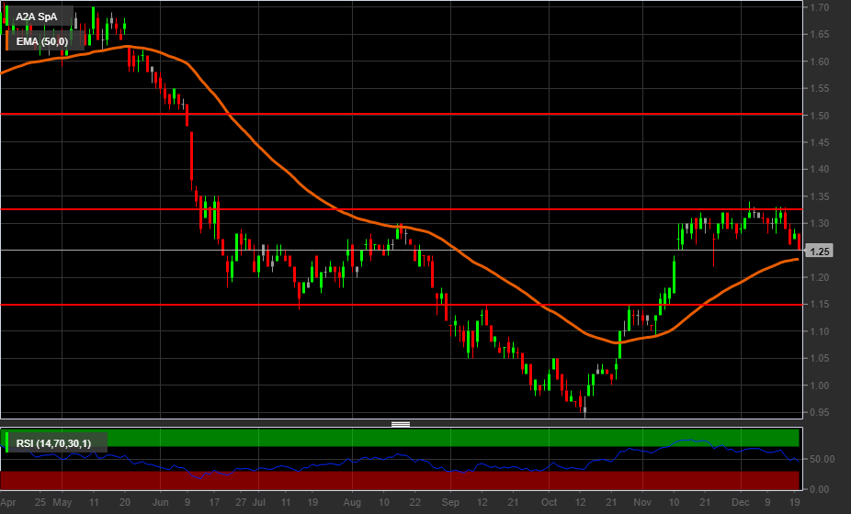Click the Apr date axis label
The image size is (851, 514).
pyautogui.click(x=8, y=503)
